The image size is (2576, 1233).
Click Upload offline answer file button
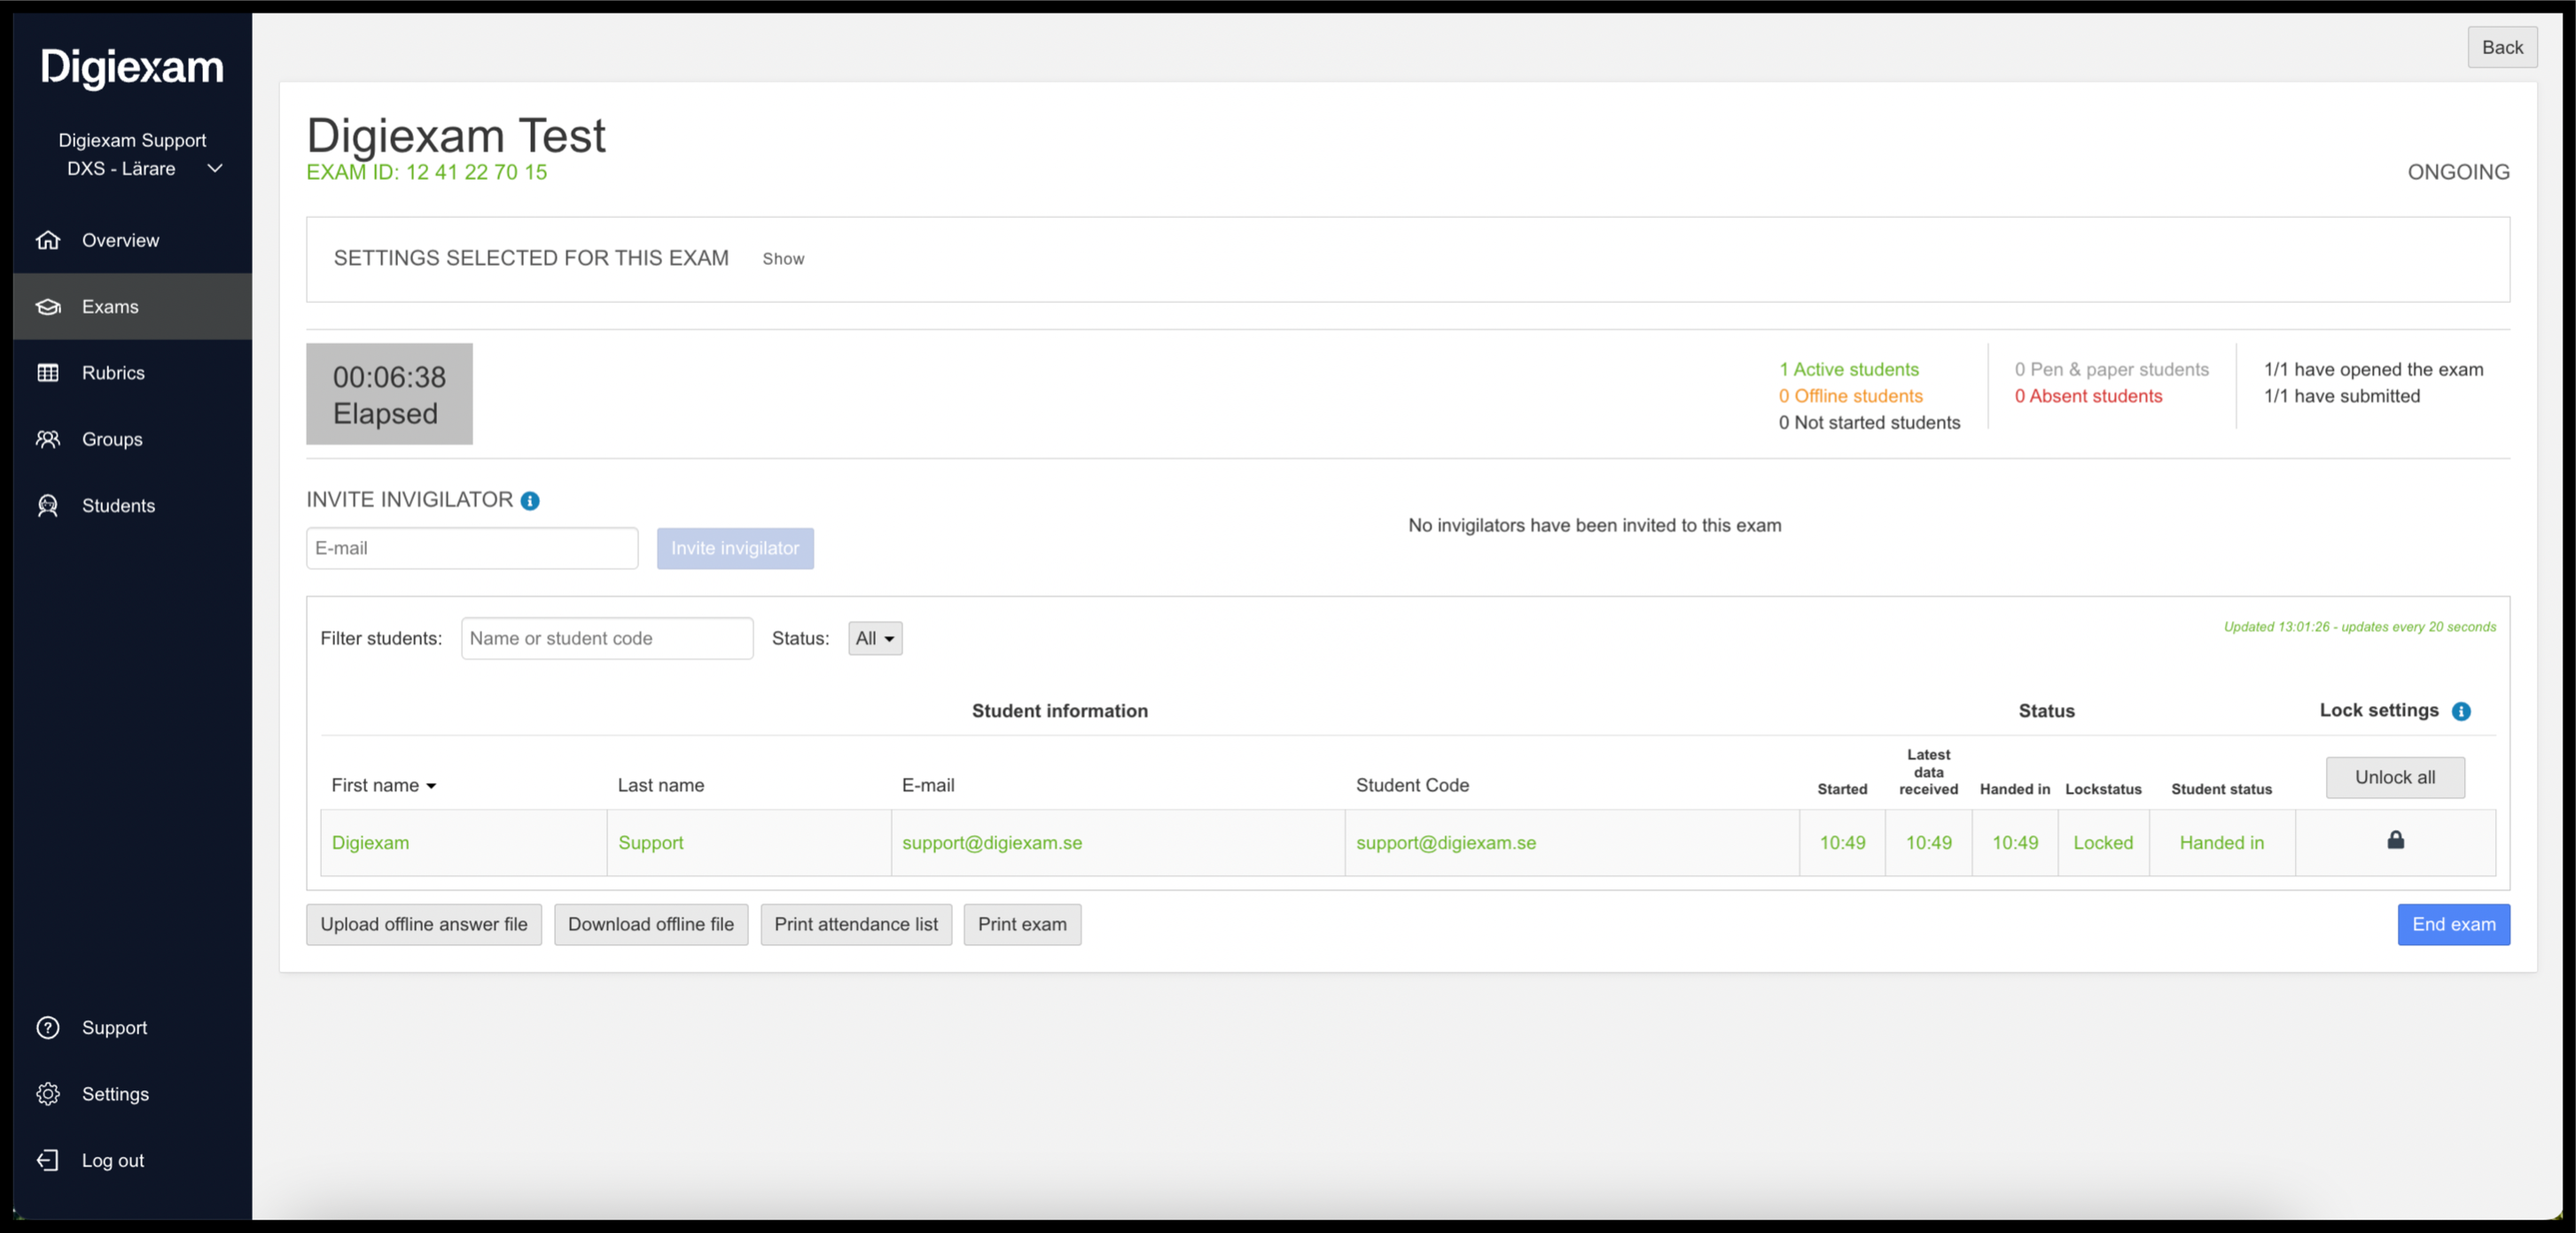(x=424, y=924)
